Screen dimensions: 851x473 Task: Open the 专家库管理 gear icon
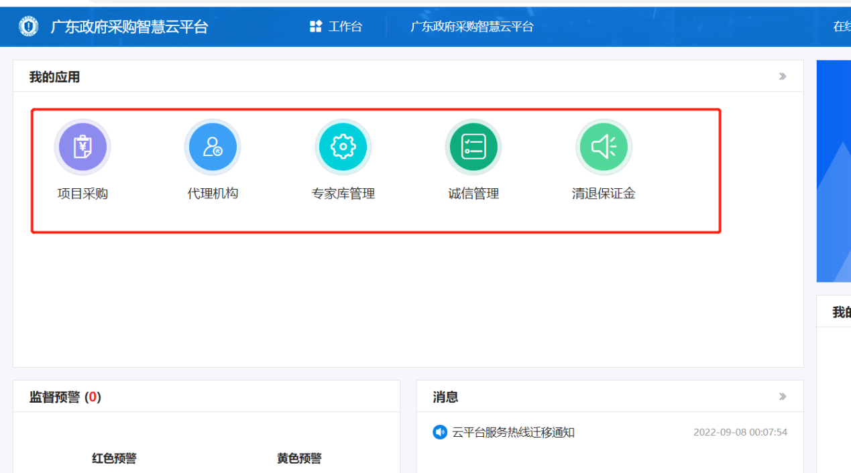click(343, 147)
